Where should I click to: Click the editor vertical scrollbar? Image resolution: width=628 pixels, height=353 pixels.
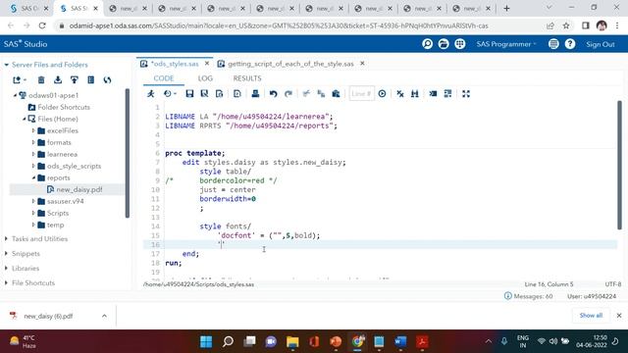point(619,165)
